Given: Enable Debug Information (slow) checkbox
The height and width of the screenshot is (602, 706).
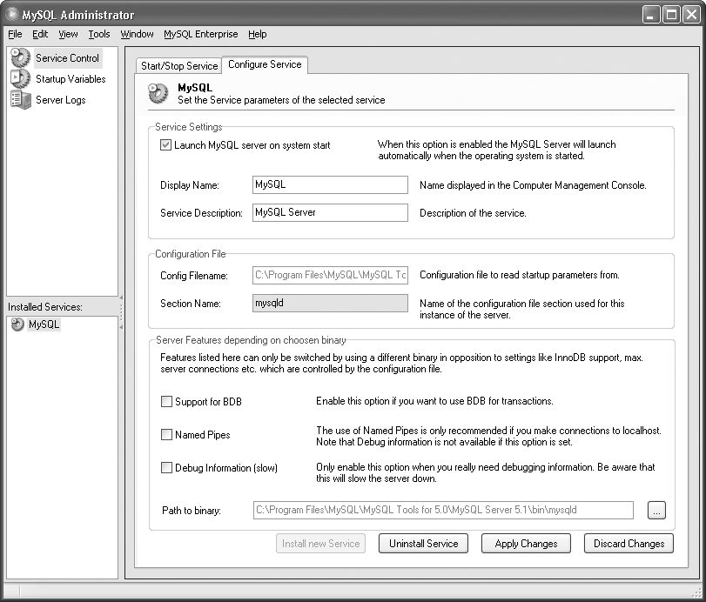Looking at the screenshot, I should pos(167,468).
